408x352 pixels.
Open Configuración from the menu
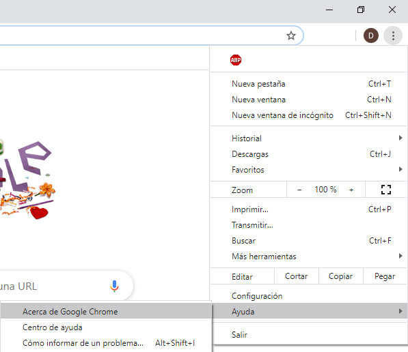tap(309, 296)
